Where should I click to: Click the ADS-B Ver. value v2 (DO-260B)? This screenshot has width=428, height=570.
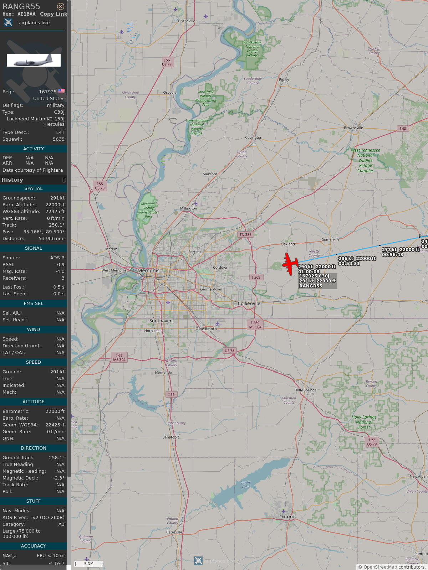point(49,518)
